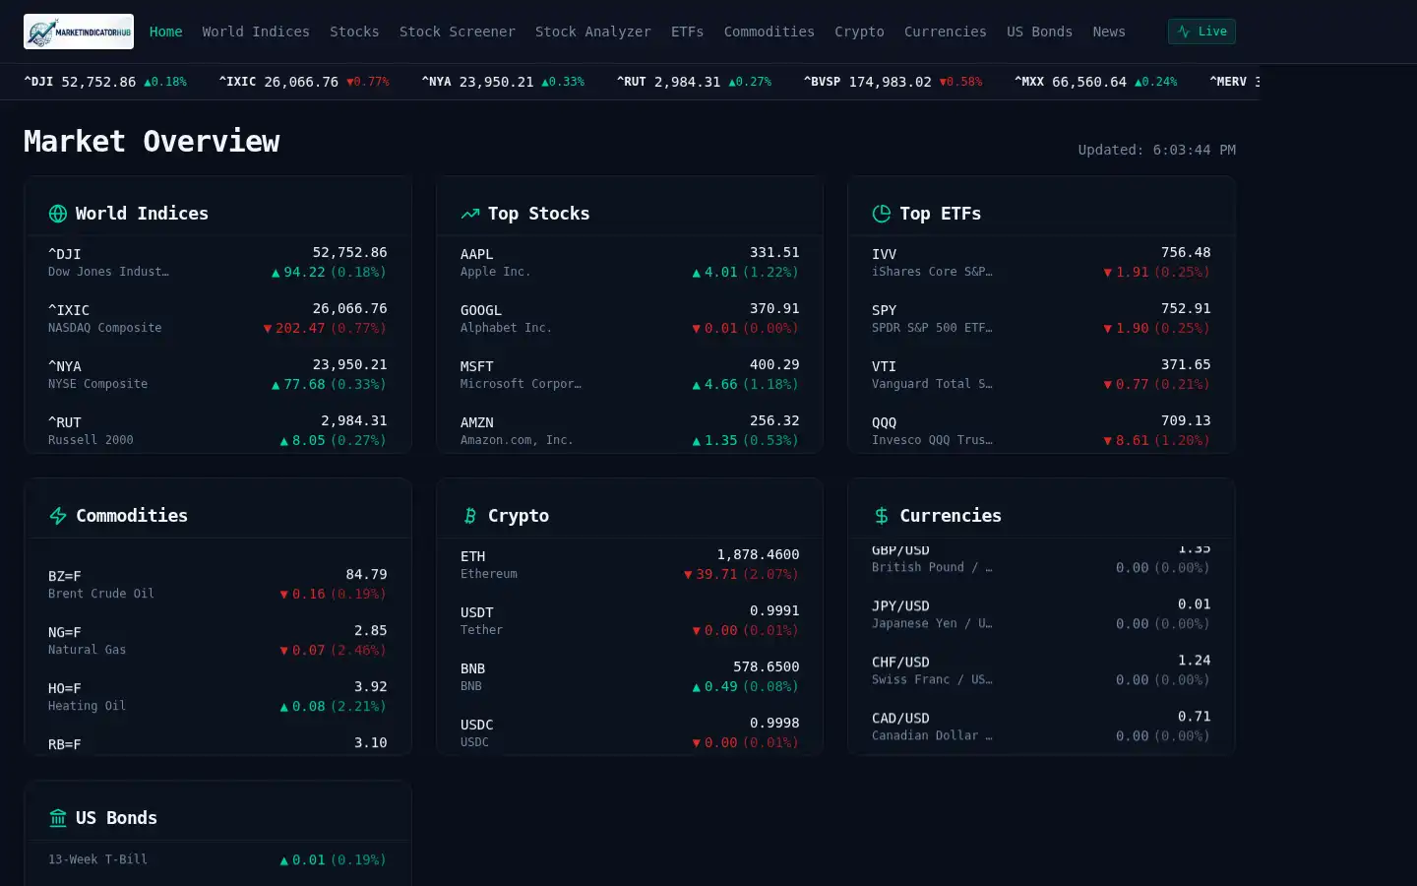The height and width of the screenshot is (886, 1417).
Task: Select the MSFT Microsoft row
Action: (630, 375)
